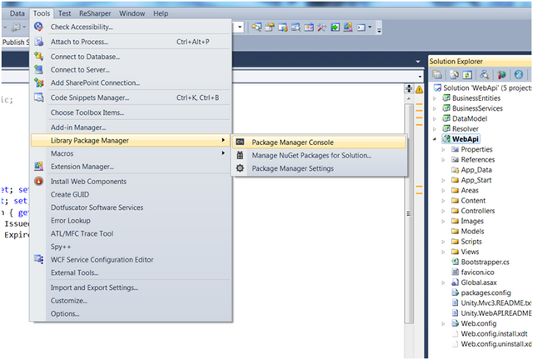Click the Package Manager Settings gear icon
533x360 pixels.
tap(240, 168)
